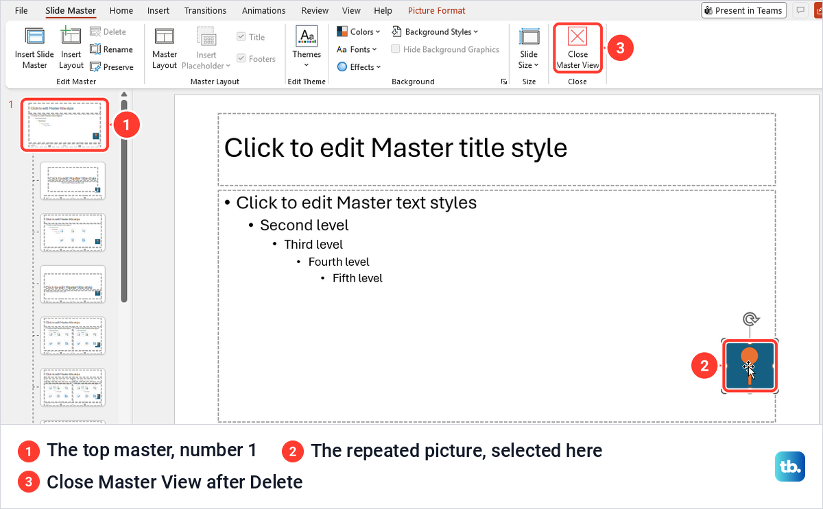The width and height of the screenshot is (823, 509).
Task: Click Preserve master button
Action: click(112, 67)
